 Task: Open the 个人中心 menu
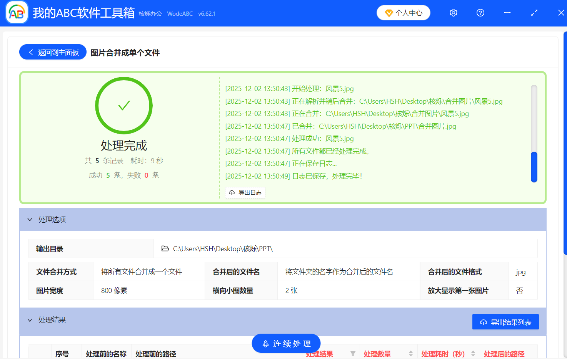[403, 13]
